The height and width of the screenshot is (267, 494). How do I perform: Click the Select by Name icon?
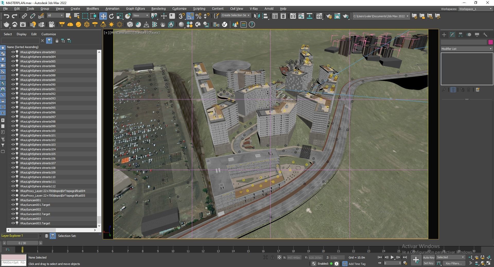(77, 16)
